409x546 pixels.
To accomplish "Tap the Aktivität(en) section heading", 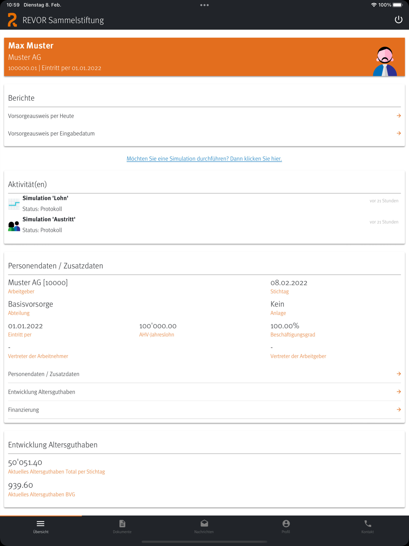I will (27, 184).
